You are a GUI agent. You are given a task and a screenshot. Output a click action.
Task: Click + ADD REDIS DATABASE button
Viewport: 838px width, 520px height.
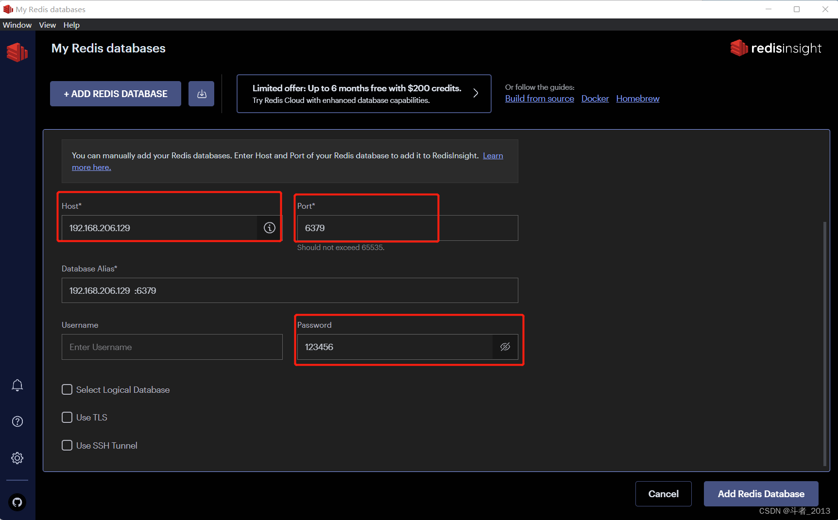(116, 94)
